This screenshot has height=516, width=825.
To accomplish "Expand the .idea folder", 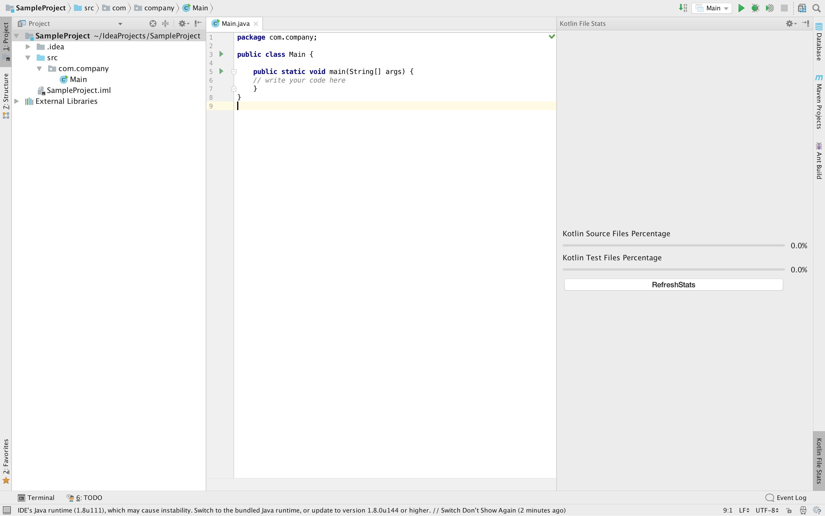I will click(x=28, y=47).
